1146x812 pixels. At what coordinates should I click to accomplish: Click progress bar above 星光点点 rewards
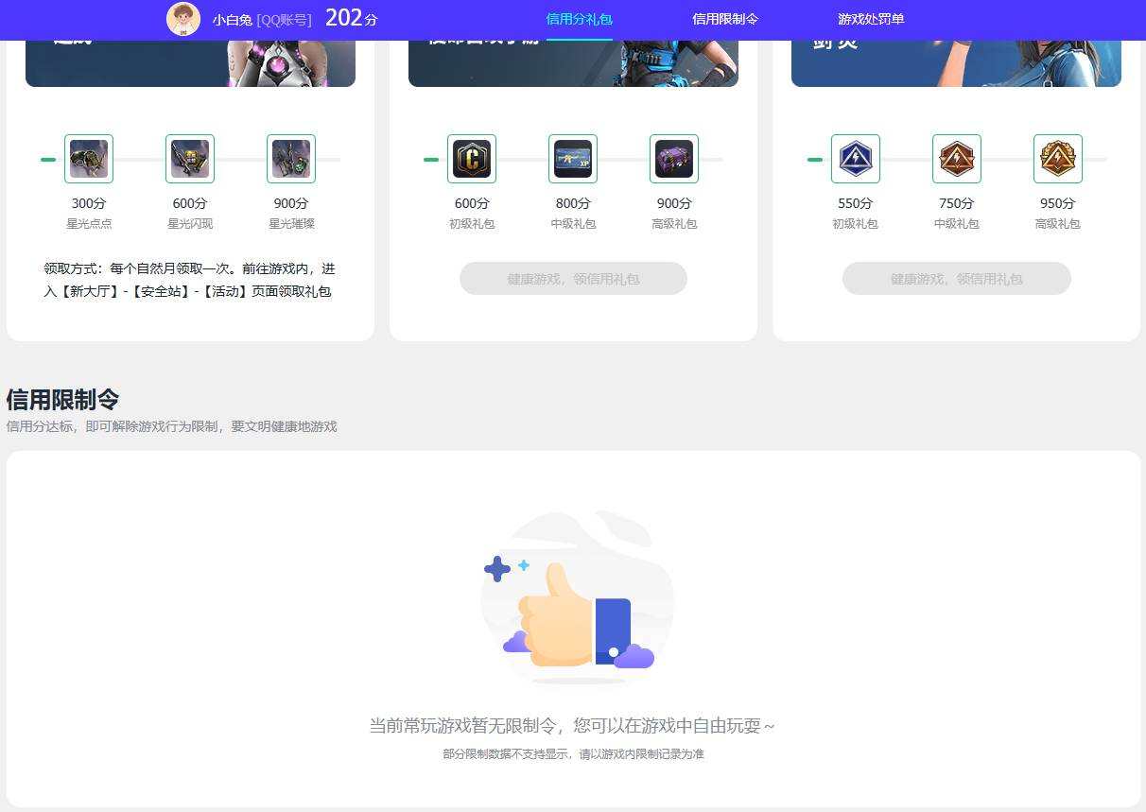[x=190, y=160]
